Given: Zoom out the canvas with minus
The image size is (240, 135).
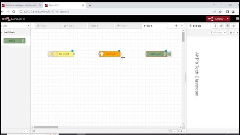Looking at the screenshot, I should [x=174, y=131].
